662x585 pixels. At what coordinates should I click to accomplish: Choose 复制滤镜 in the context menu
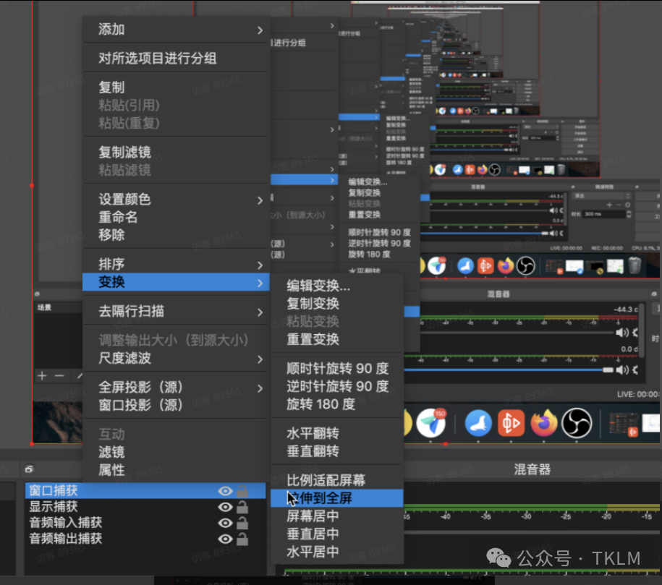(174, 152)
